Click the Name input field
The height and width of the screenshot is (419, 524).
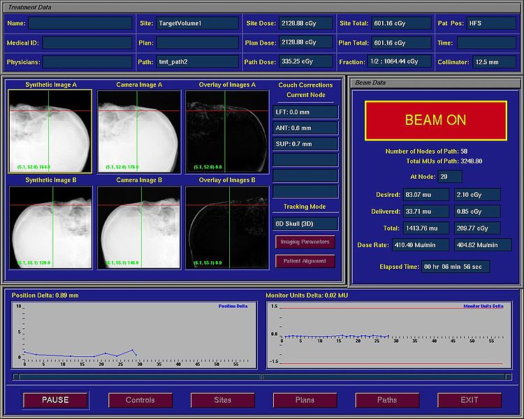tap(80, 23)
